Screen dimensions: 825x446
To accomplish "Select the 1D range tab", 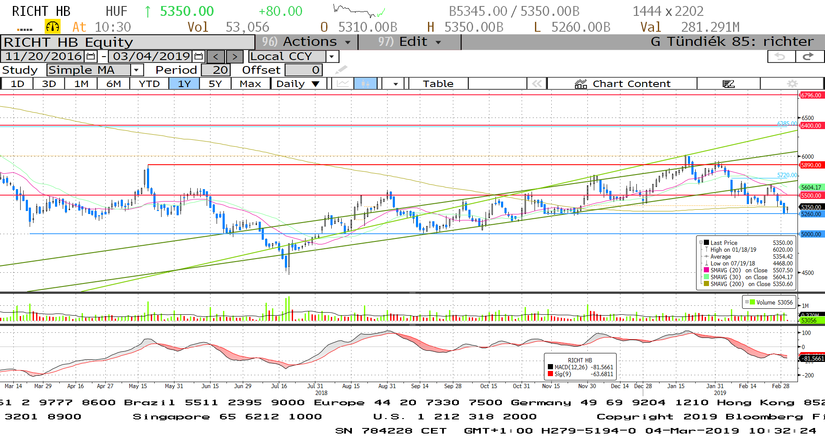I will 17,84.
